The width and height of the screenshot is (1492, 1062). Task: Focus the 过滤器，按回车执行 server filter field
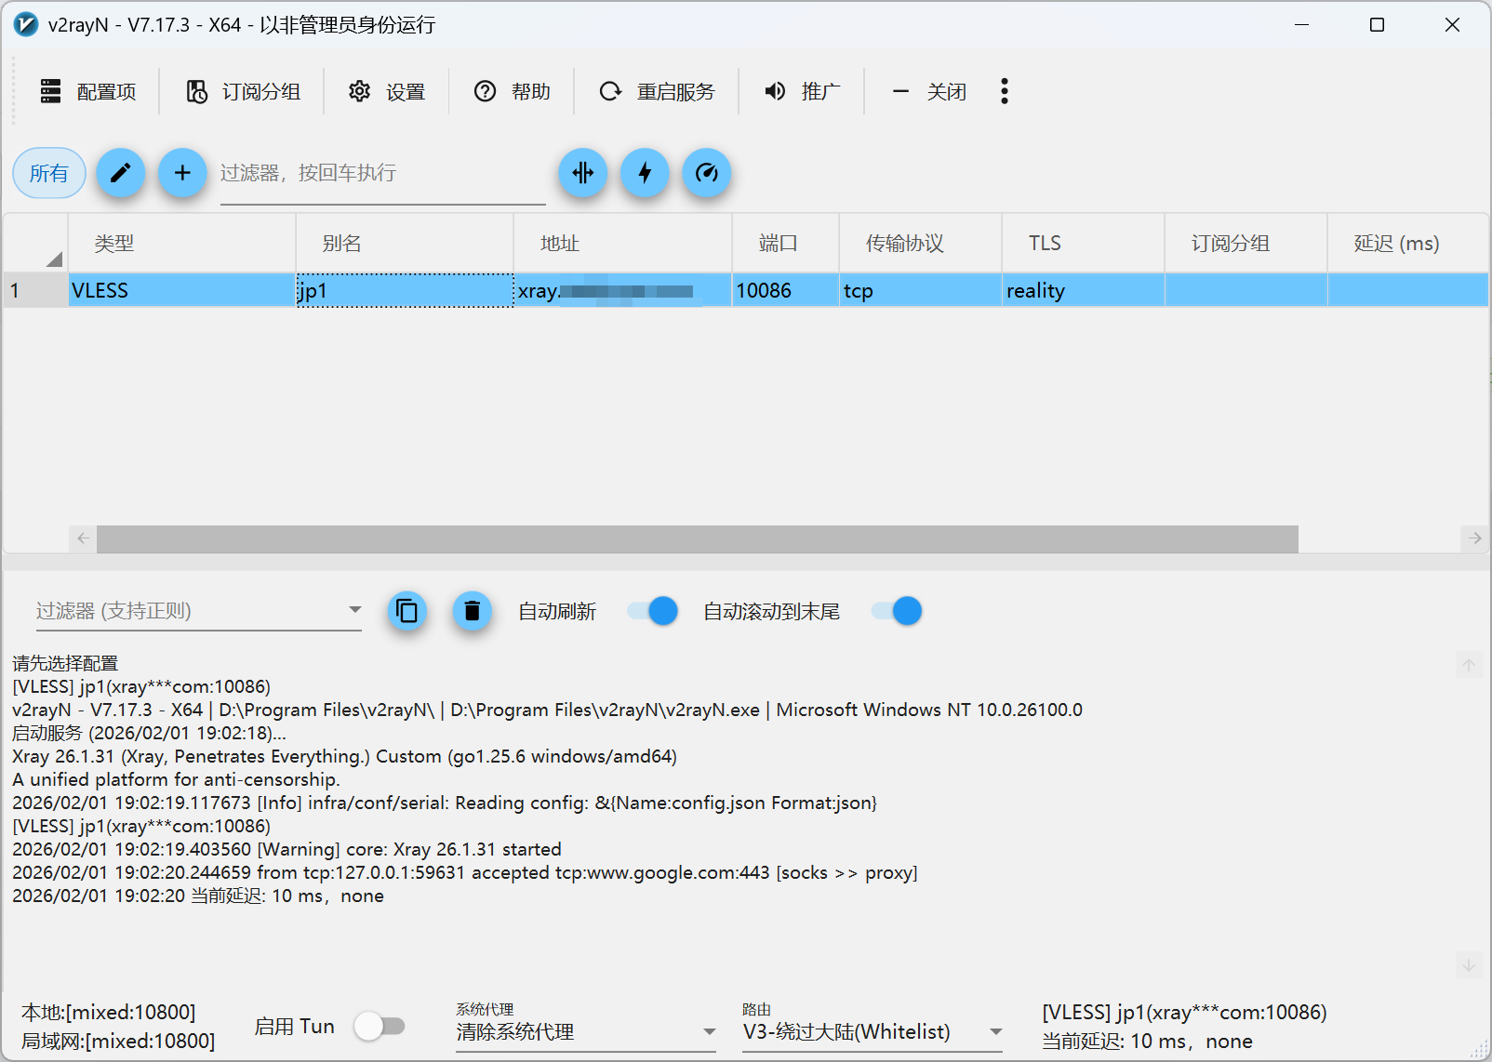point(382,174)
